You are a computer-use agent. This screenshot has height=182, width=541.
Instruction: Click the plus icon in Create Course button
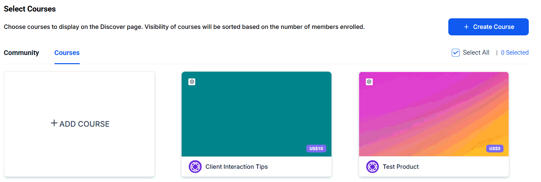(x=466, y=27)
